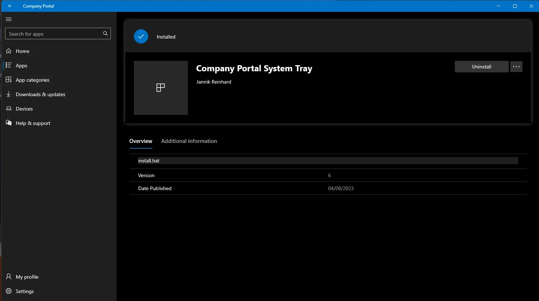Switch to Additional information tab
Viewport: 539px width, 301px height.
189,141
